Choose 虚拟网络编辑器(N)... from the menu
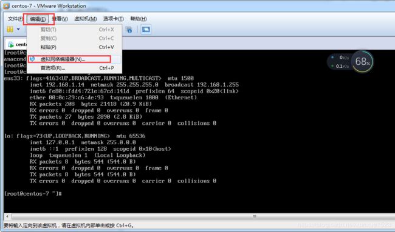 tap(75, 59)
